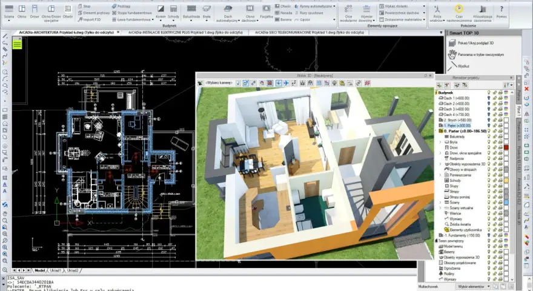Select the Okno dachowe roof window tool
The width and height of the screenshot is (533, 291).
click(250, 13)
